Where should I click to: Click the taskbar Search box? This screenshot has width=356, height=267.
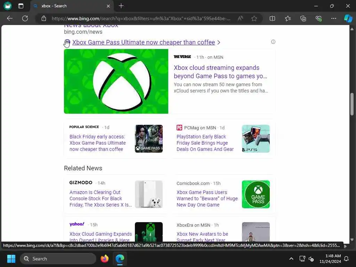(58, 259)
